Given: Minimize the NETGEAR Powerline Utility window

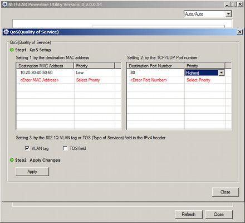Looking at the screenshot, I should click(x=227, y=4).
